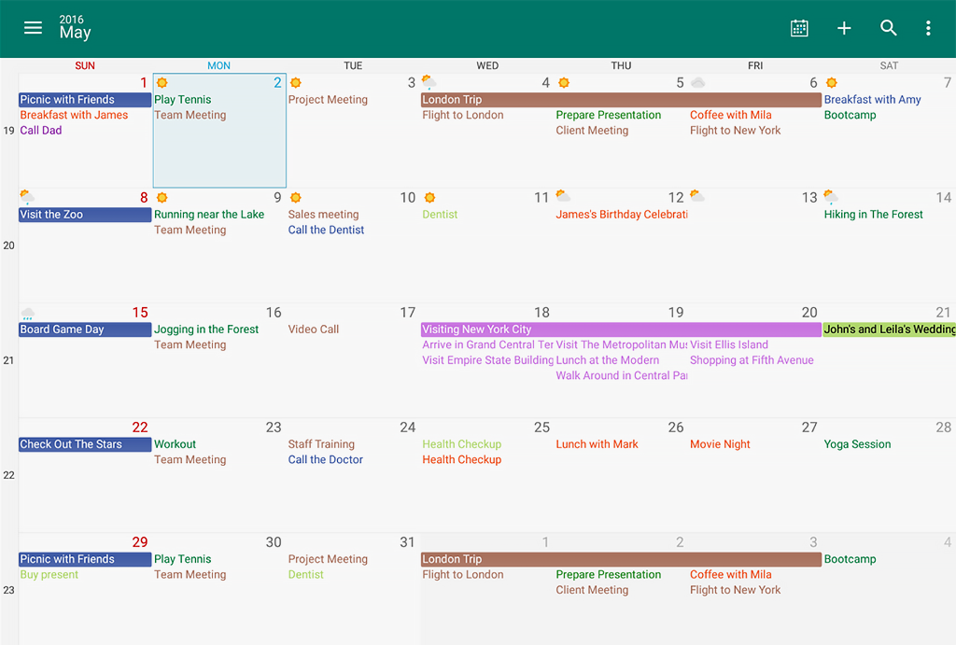This screenshot has height=645, width=956.
Task: Open the Yoga Session event
Action: tap(857, 444)
